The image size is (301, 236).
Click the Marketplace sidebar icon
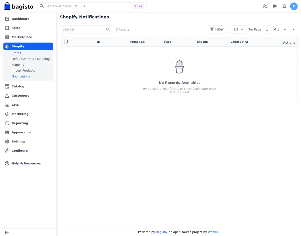7,37
